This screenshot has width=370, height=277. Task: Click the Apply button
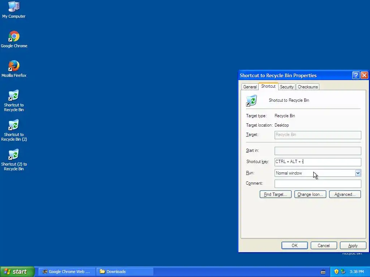[353, 245]
